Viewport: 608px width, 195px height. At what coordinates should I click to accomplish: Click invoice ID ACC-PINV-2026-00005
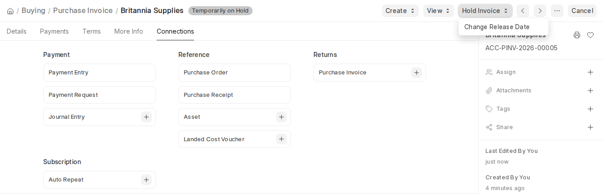coord(522,48)
